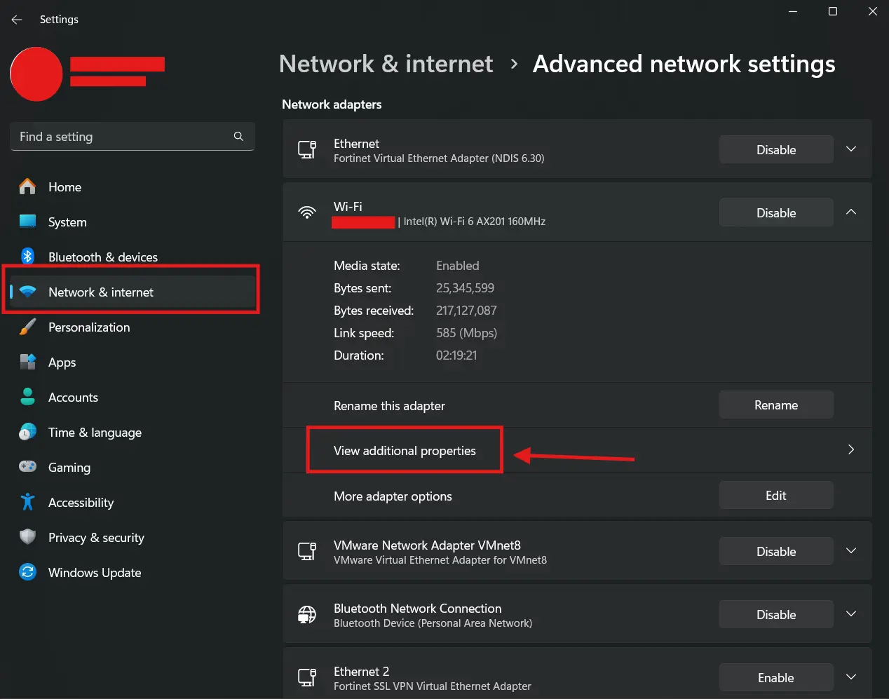Select Network & internet in sidebar

(133, 292)
